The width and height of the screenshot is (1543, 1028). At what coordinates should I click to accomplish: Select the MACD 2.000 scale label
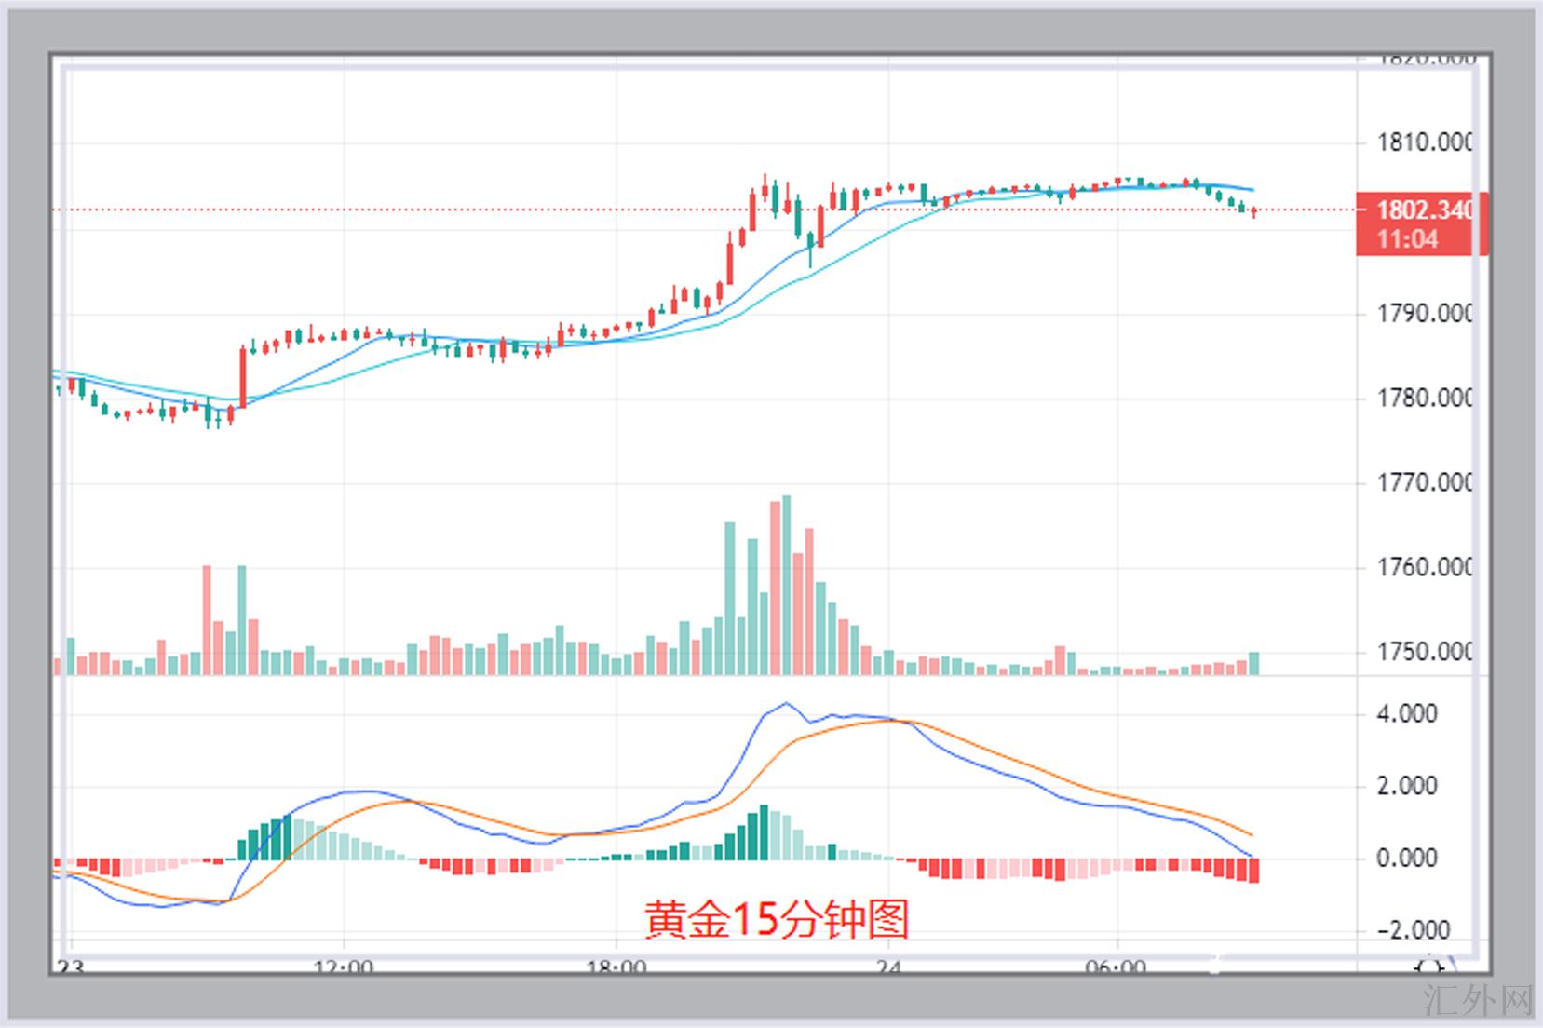tap(1406, 786)
